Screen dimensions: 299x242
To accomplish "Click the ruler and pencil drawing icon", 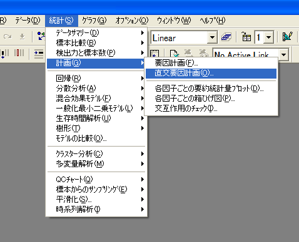I will [x=288, y=37].
